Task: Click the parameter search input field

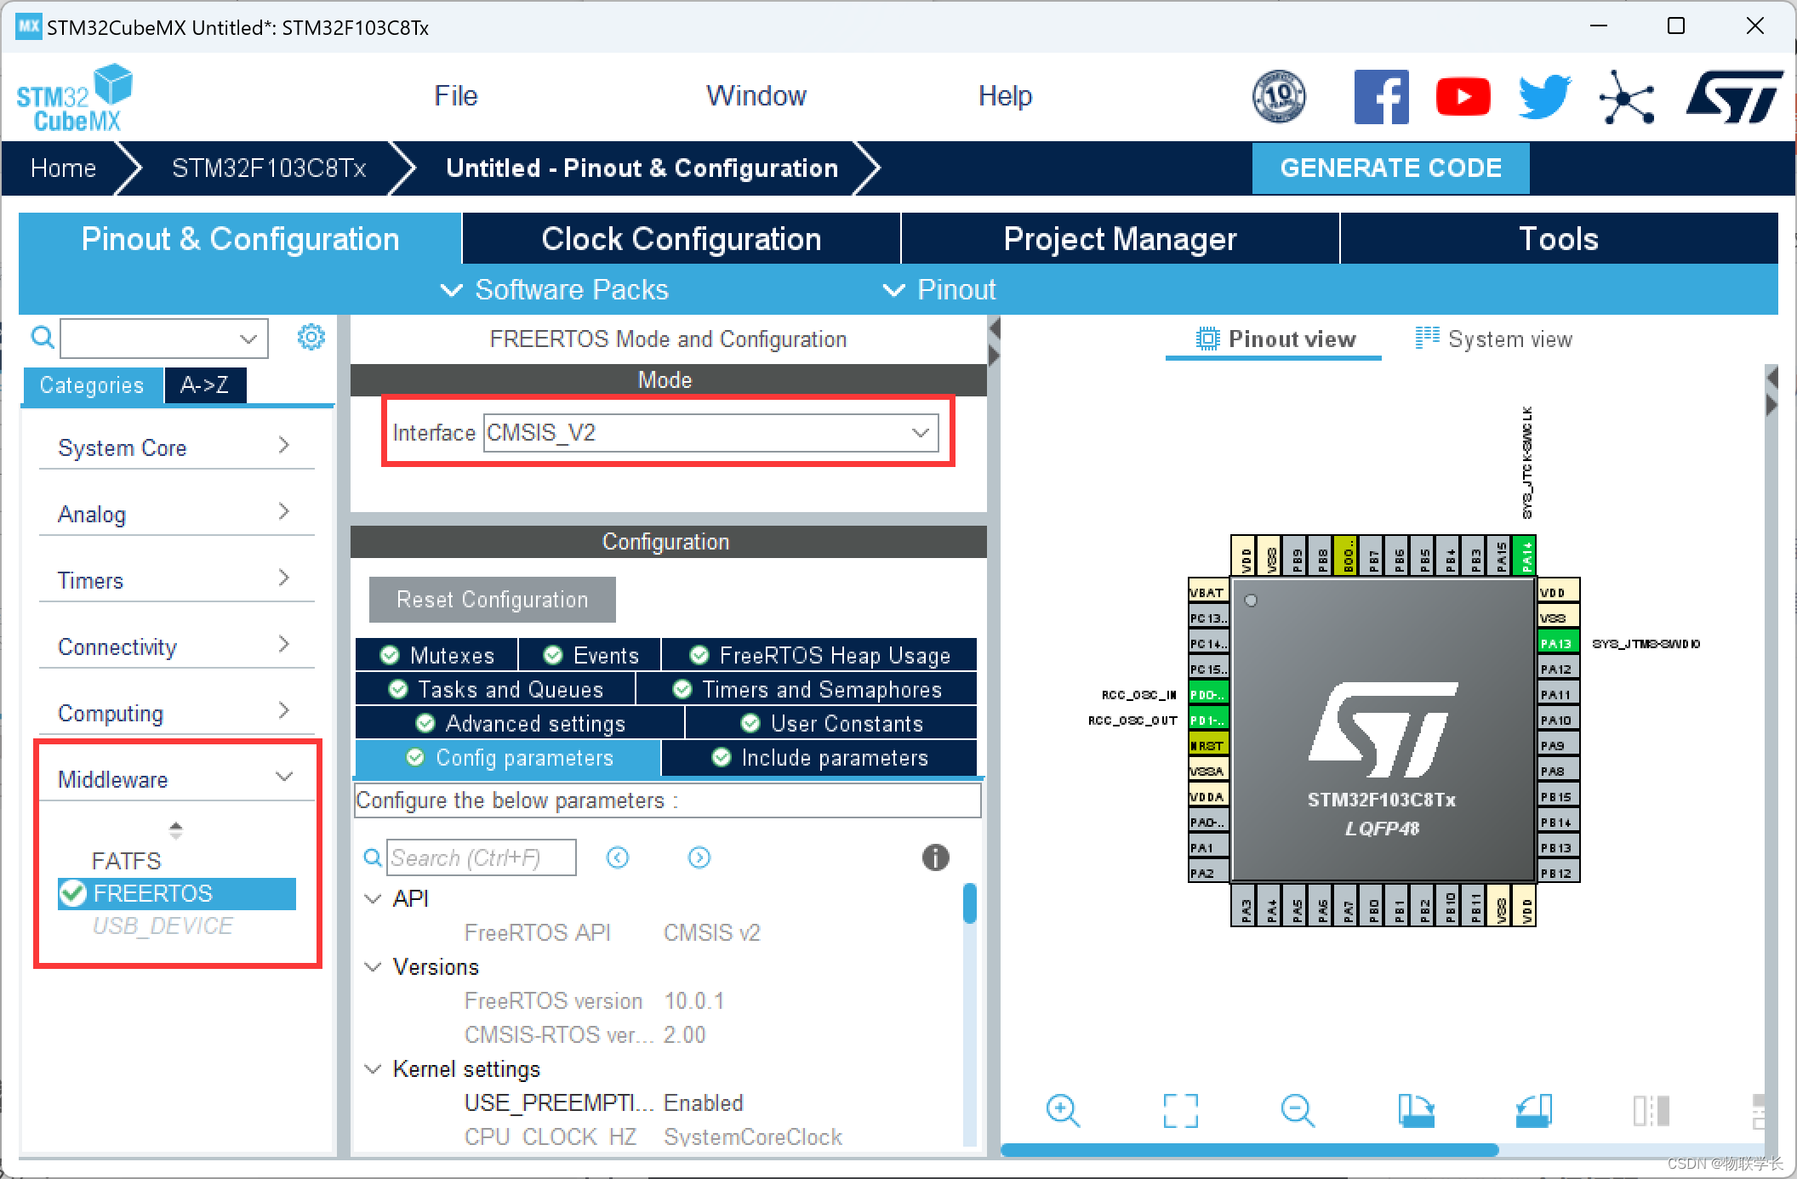Action: [x=482, y=857]
